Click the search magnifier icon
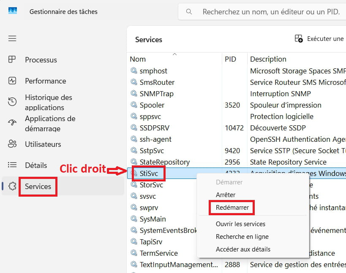346x273 pixels. (189, 12)
